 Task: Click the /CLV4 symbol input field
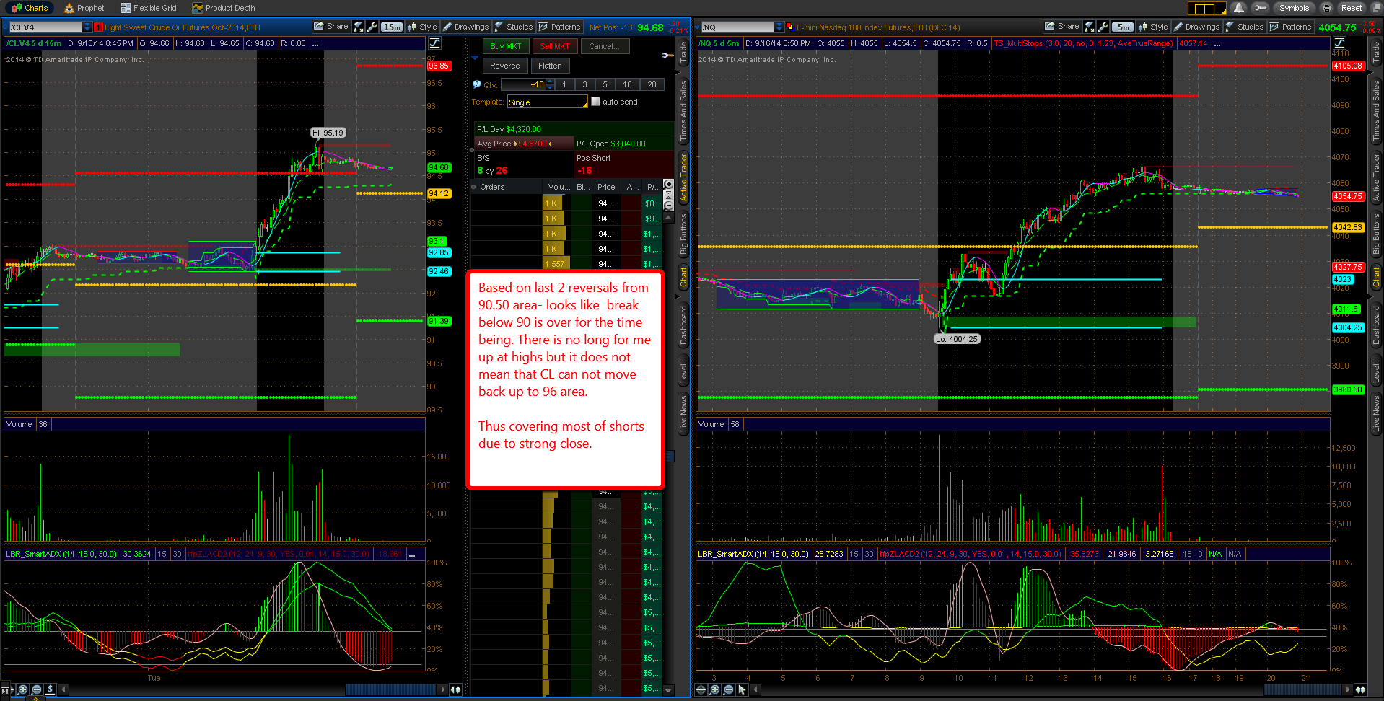tap(45, 27)
